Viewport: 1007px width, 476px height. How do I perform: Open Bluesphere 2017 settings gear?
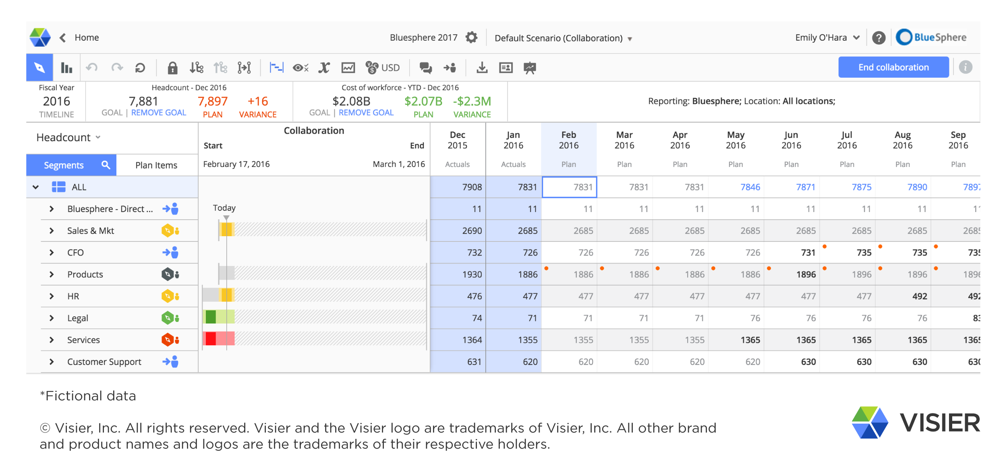pyautogui.click(x=471, y=37)
